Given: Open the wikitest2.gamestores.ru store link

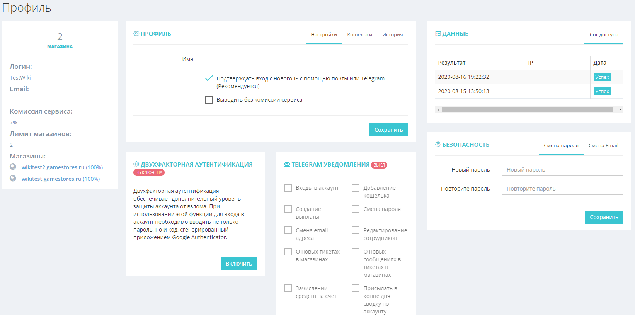Looking at the screenshot, I should click(x=53, y=167).
